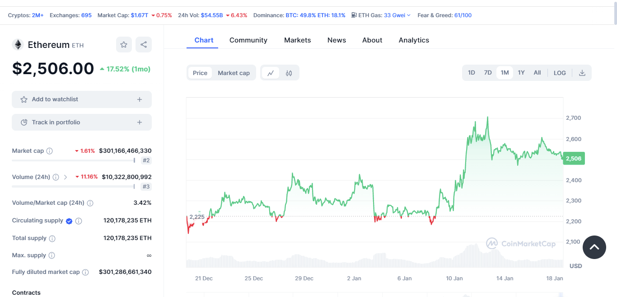Viewport: 617px width, 297px height.
Task: Open the News tab
Action: coord(337,40)
